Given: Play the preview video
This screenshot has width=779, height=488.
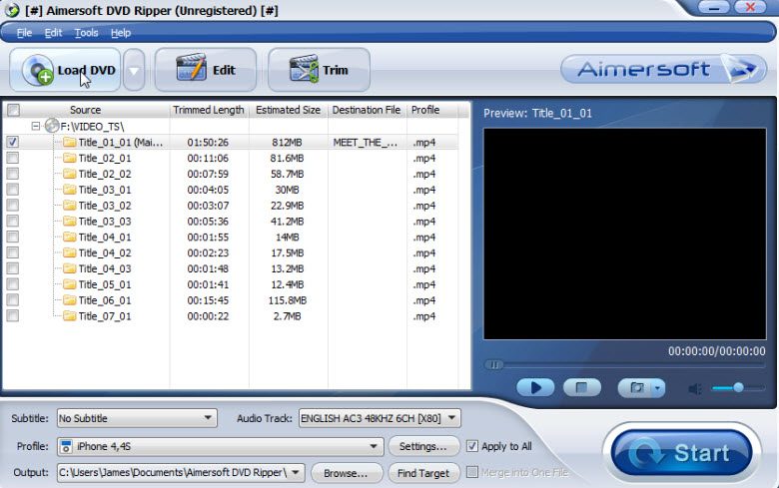Looking at the screenshot, I should pyautogui.click(x=535, y=388).
